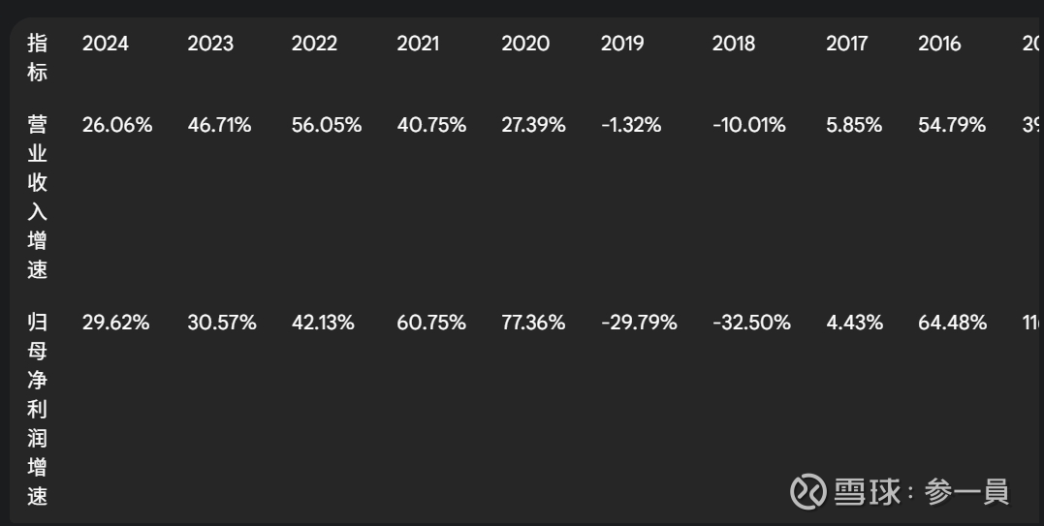Select the -10.01% revenue cell

[749, 125]
